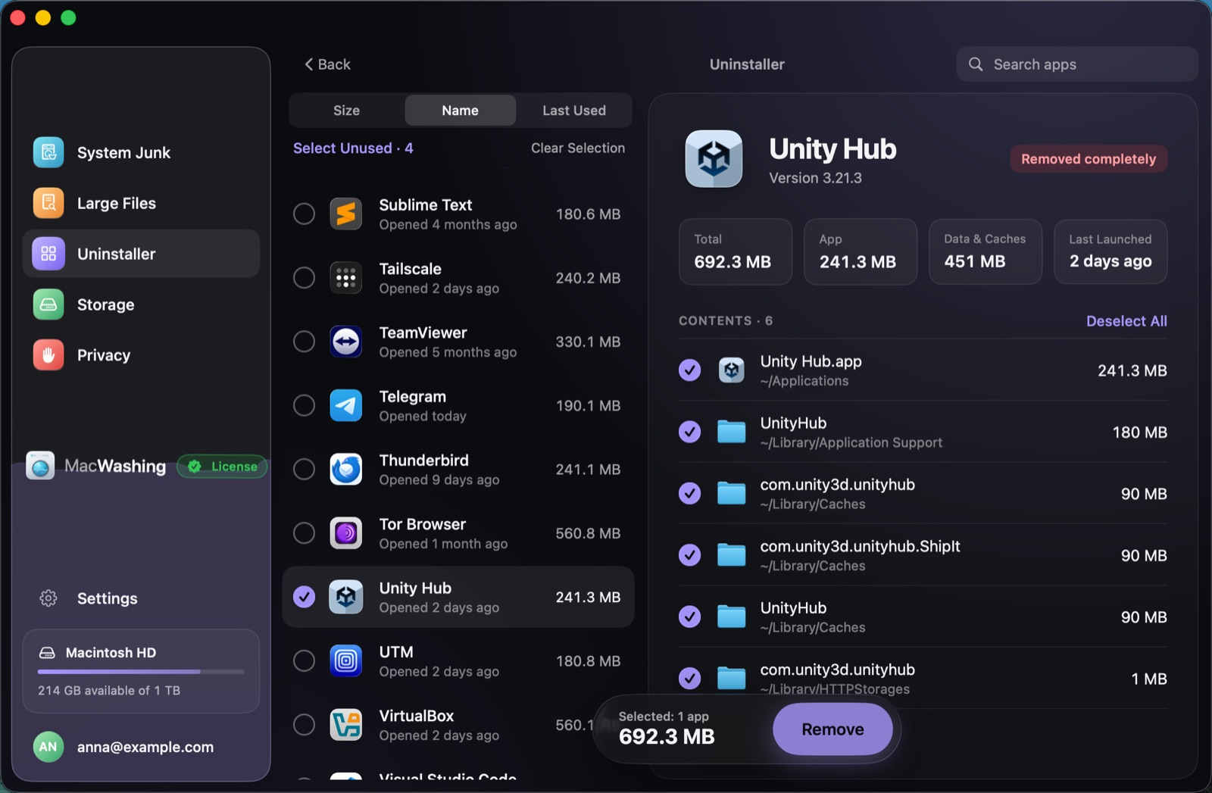Click the Total 692.3 MB card
Image resolution: width=1212 pixels, height=793 pixels.
pos(736,251)
